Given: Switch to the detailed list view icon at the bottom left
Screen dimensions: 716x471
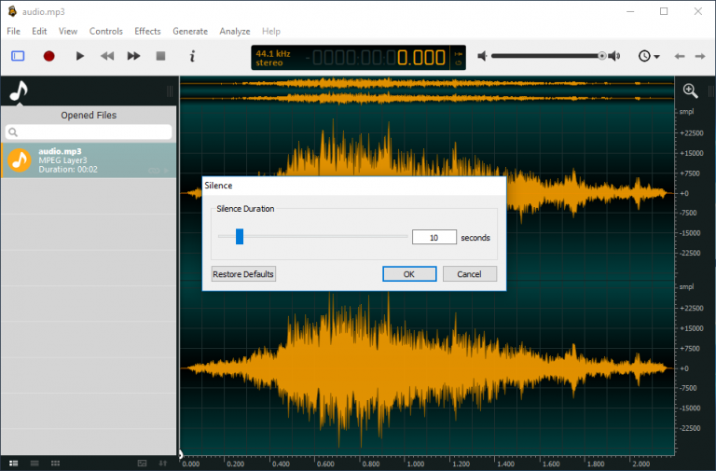Looking at the screenshot, I should click(x=14, y=464).
